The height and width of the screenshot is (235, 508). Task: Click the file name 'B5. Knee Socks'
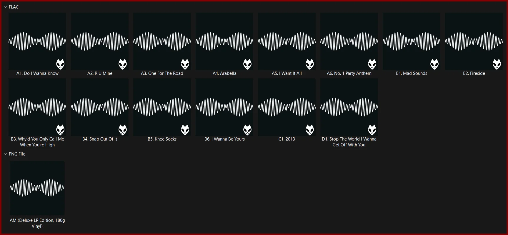click(162, 139)
